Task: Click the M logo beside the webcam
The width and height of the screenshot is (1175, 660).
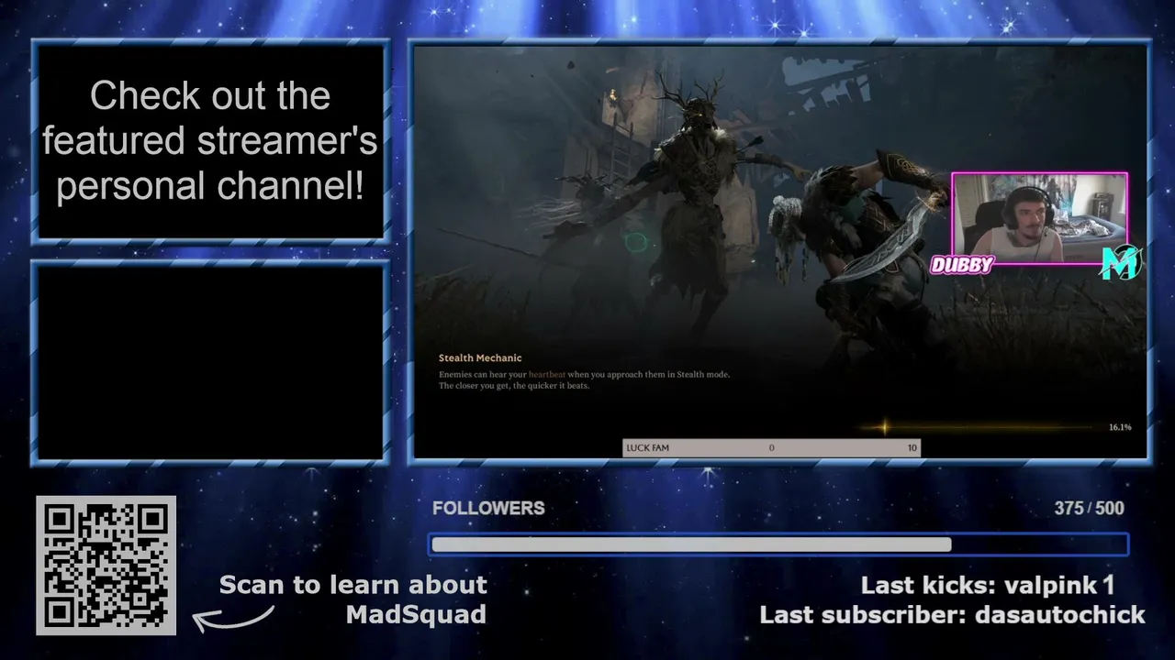Action: (x=1121, y=263)
